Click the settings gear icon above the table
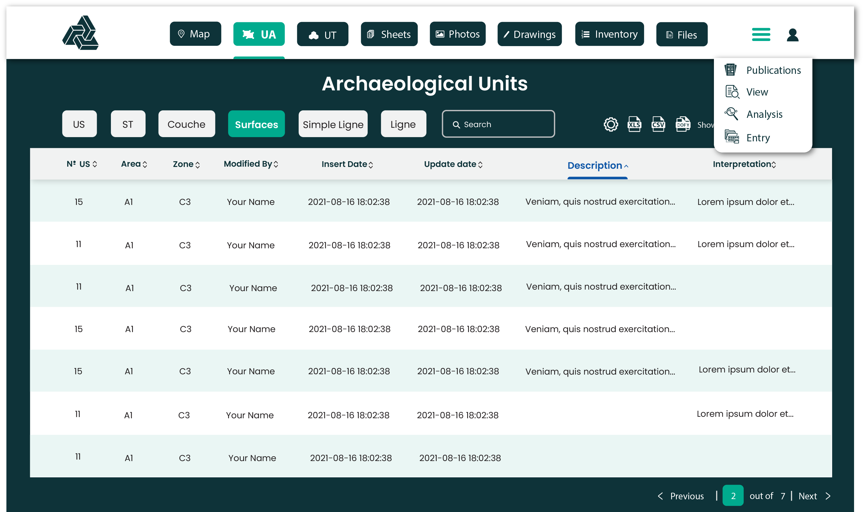The image size is (864, 512). point(611,124)
